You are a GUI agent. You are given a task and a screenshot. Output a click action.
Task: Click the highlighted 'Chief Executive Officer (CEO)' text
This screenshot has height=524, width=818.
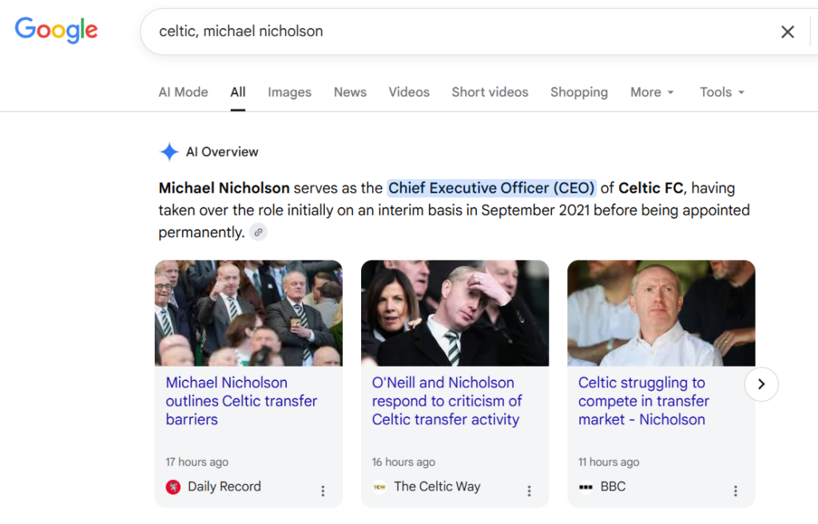491,188
